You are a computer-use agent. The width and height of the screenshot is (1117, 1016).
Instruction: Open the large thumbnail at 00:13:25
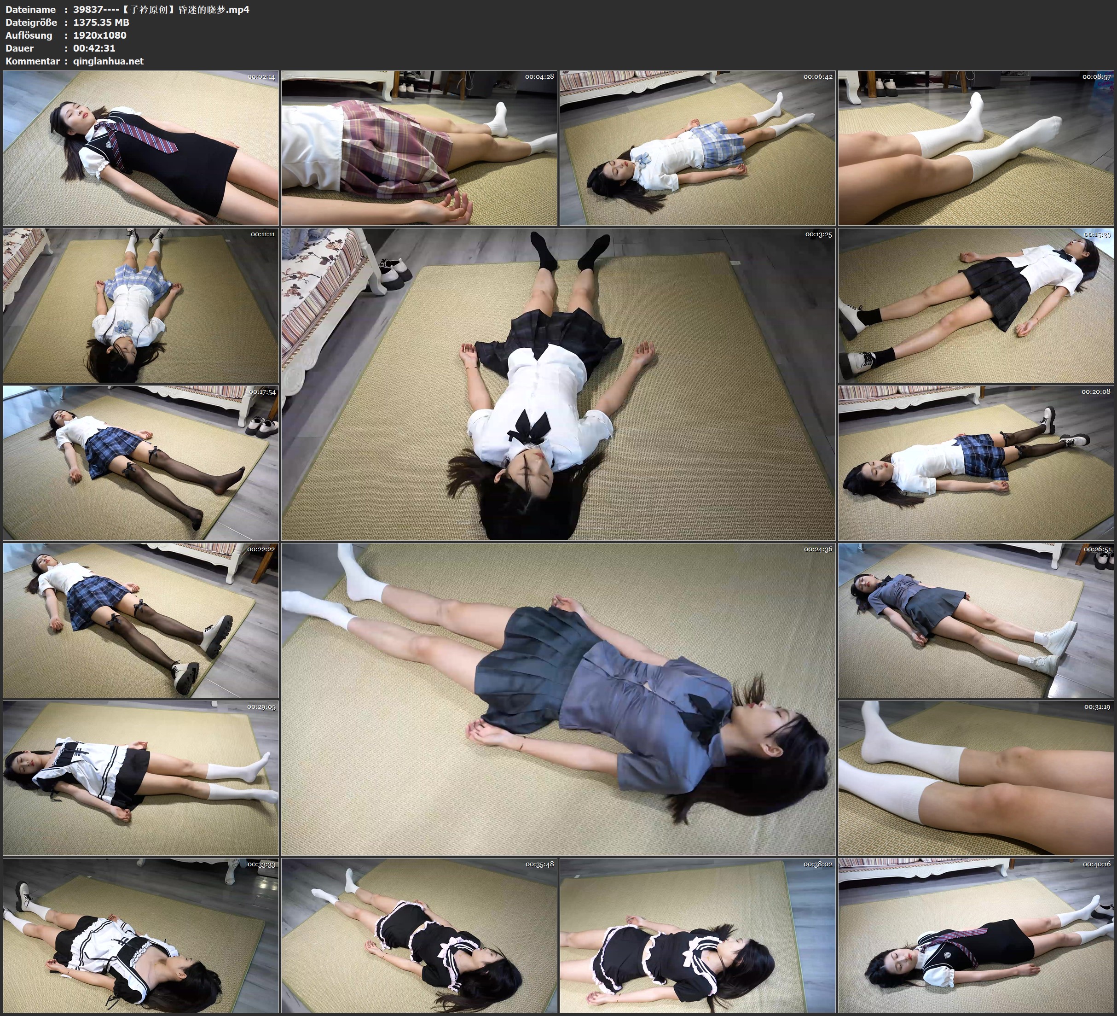coord(558,384)
